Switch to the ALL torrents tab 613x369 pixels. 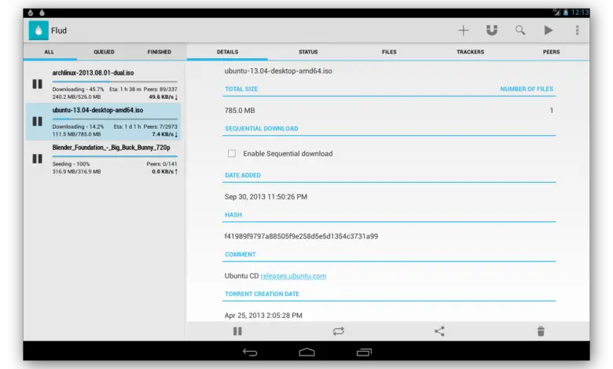[x=50, y=52]
